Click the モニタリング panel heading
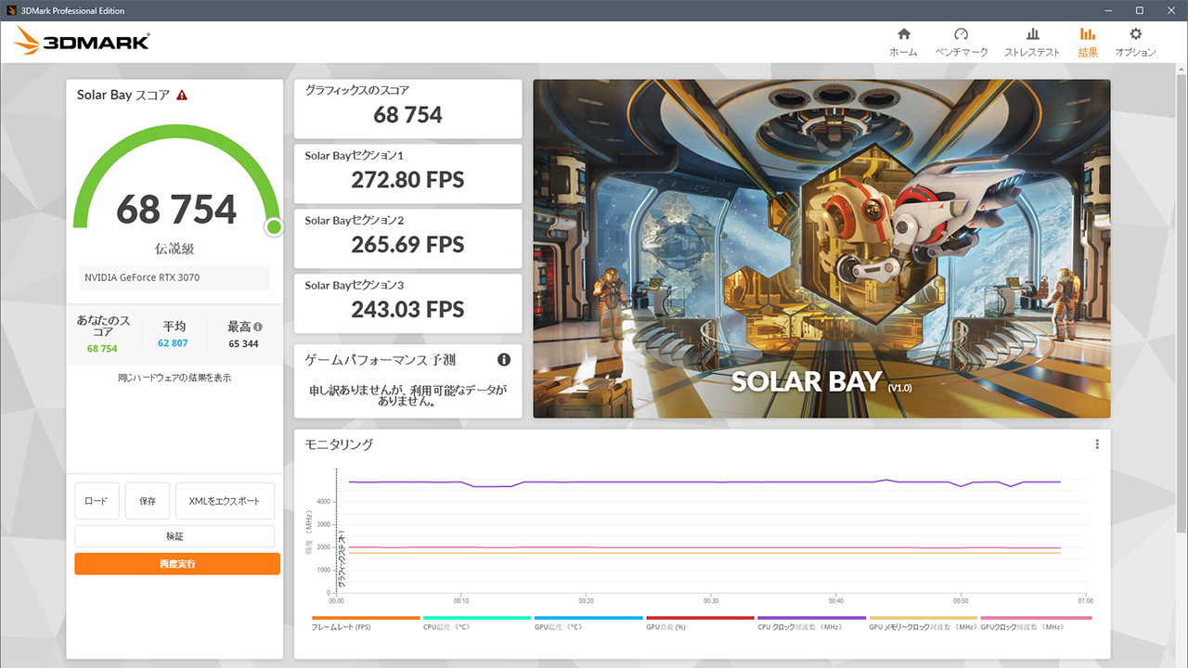1188x668 pixels. point(339,444)
